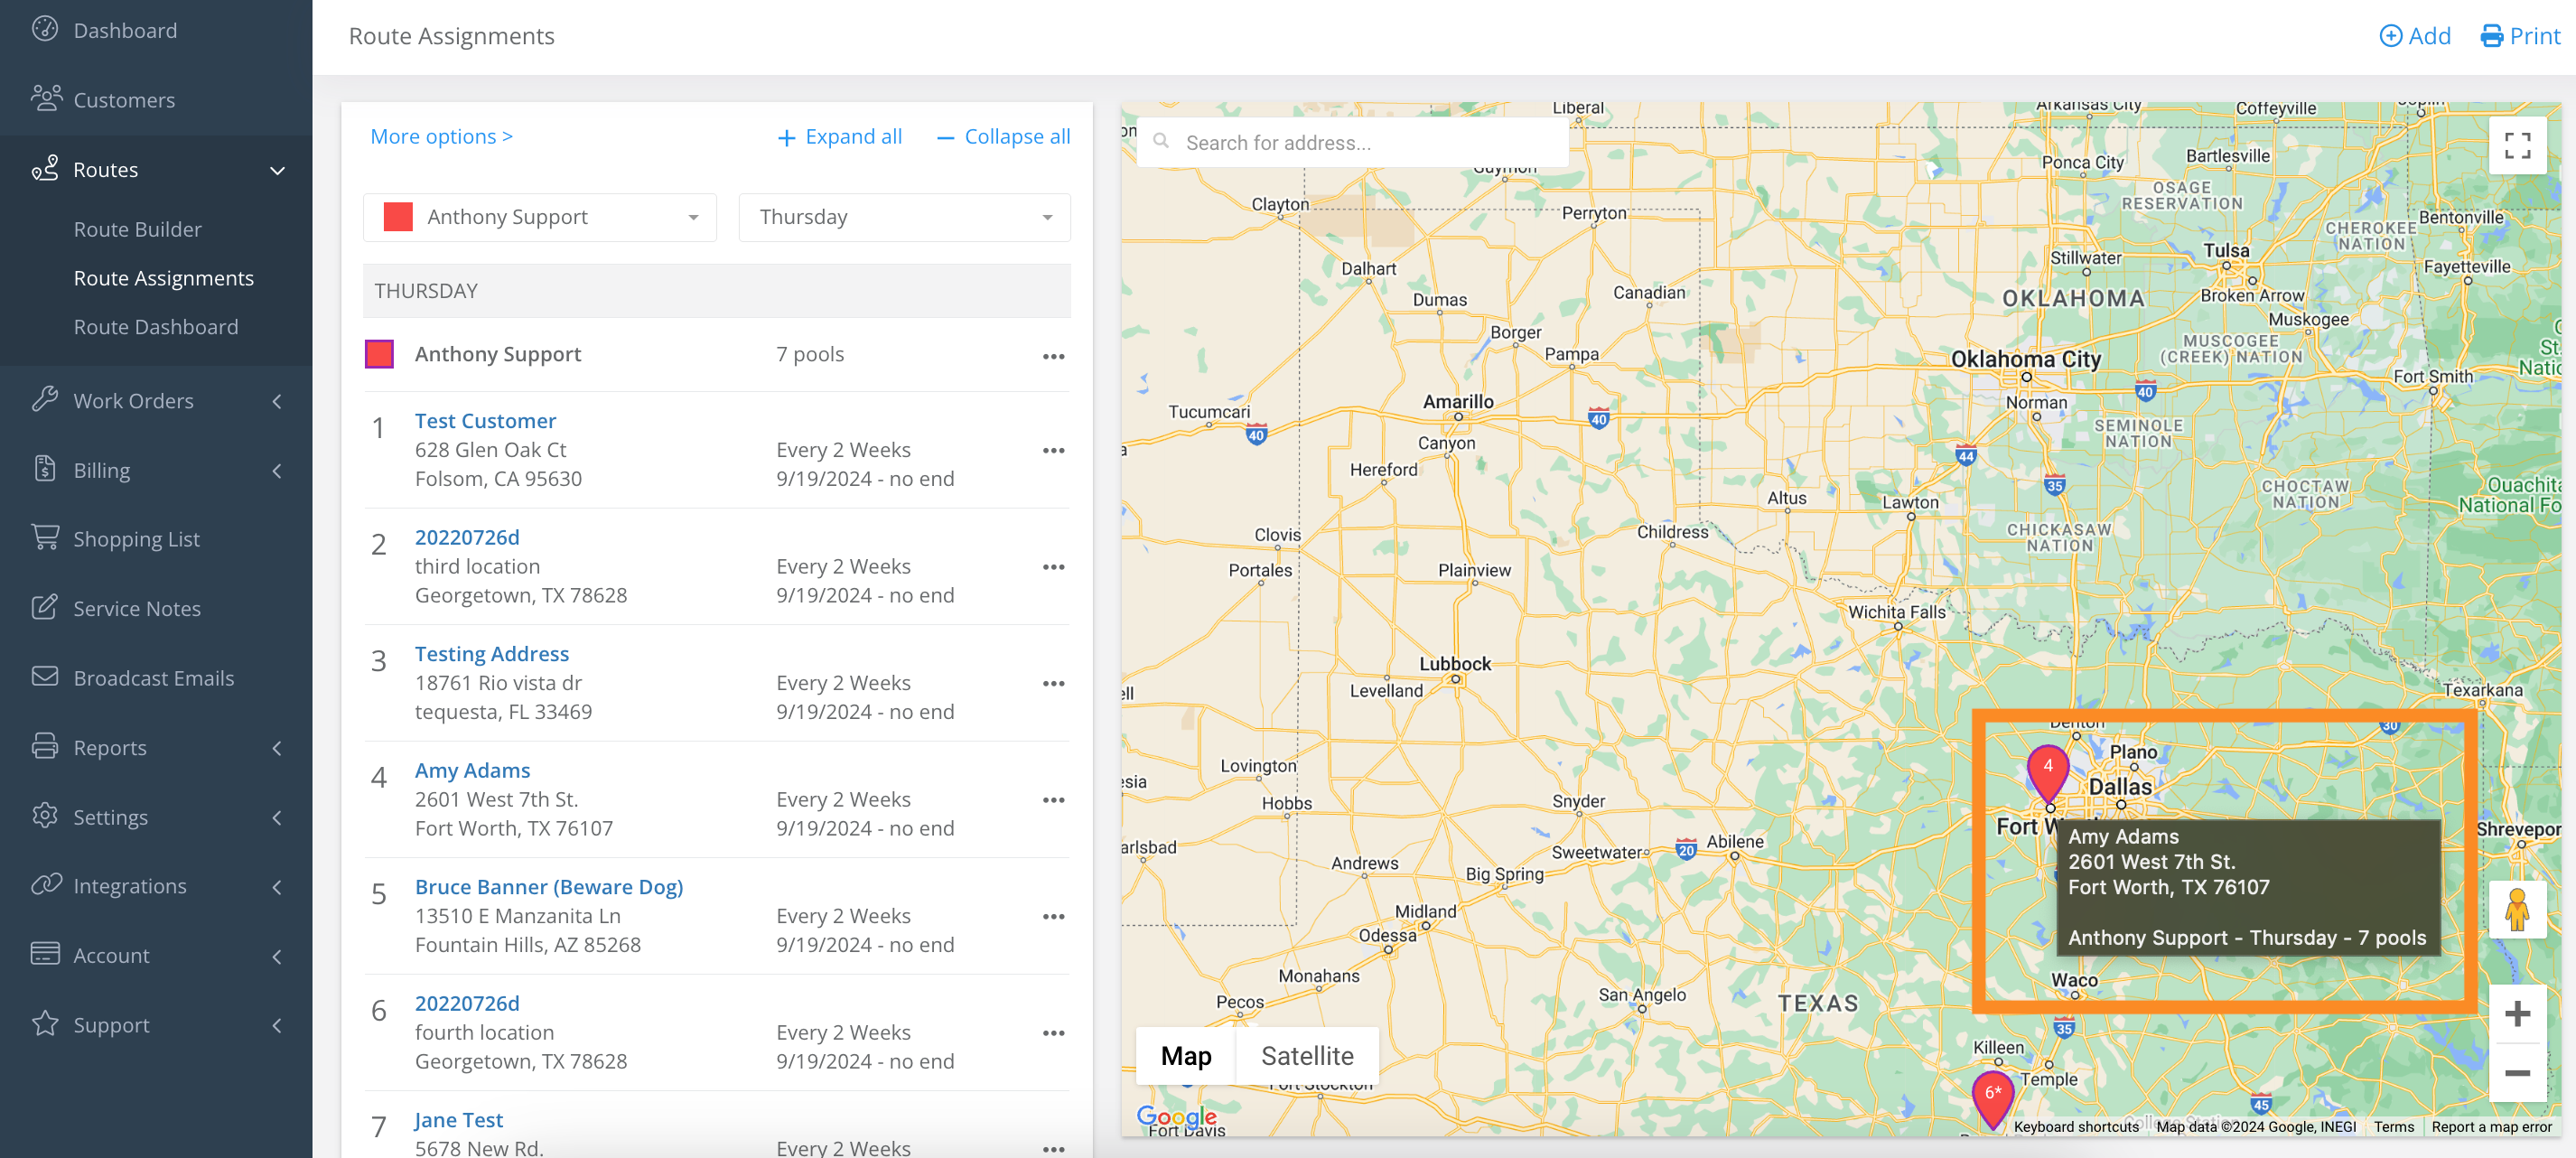Expand the Integrations submenu
The width and height of the screenshot is (2576, 1158).
(277, 886)
